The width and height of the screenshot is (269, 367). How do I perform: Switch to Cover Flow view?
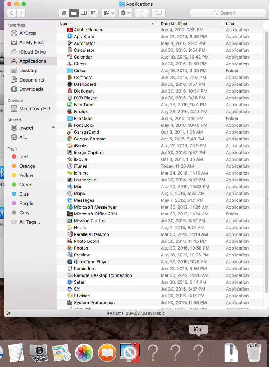point(94,13)
